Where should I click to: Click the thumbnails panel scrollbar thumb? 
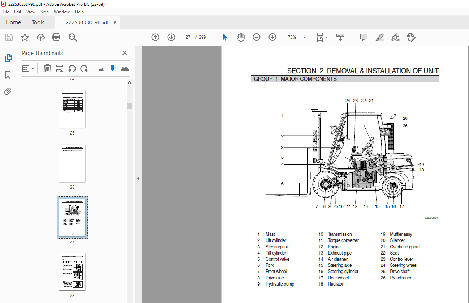[x=129, y=106]
